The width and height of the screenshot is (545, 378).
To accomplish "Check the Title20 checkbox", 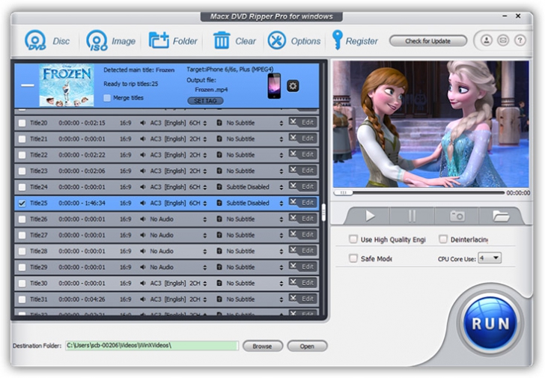I will [x=22, y=123].
